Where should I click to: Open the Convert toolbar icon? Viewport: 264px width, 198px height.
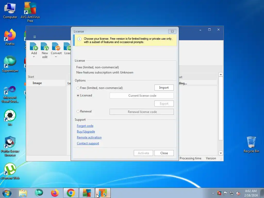(56, 46)
